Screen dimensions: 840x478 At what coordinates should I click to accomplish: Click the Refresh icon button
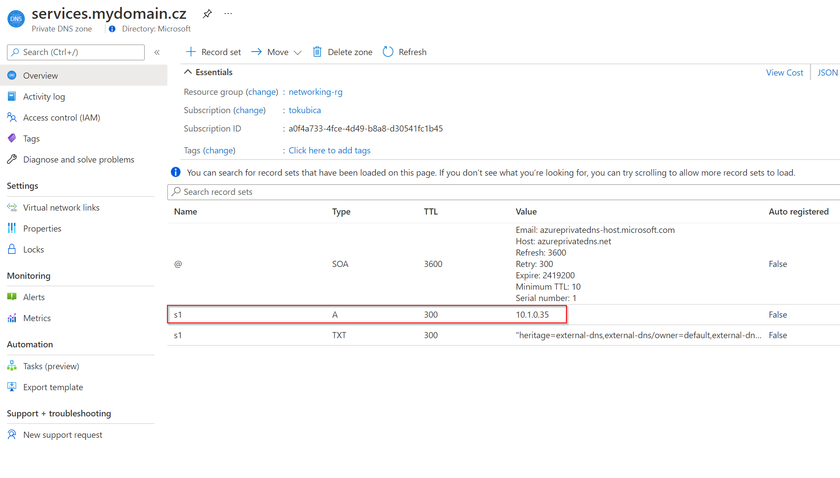tap(388, 52)
